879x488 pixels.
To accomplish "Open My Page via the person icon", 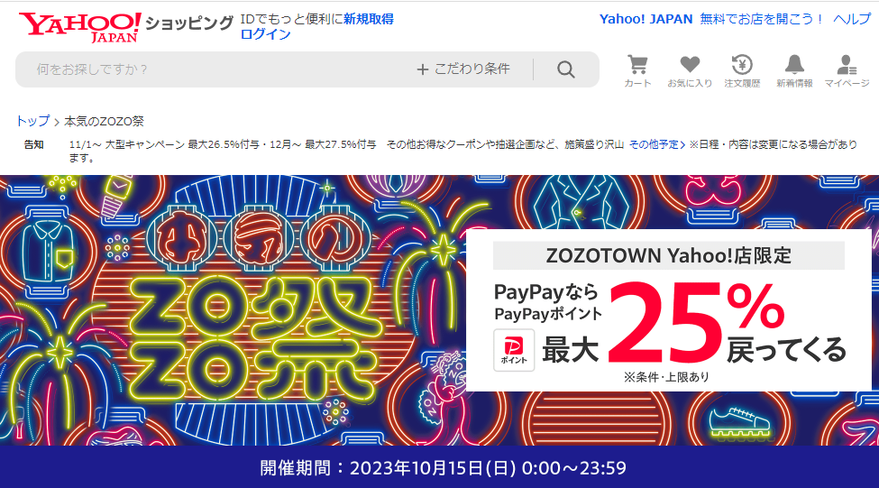I will (x=847, y=70).
